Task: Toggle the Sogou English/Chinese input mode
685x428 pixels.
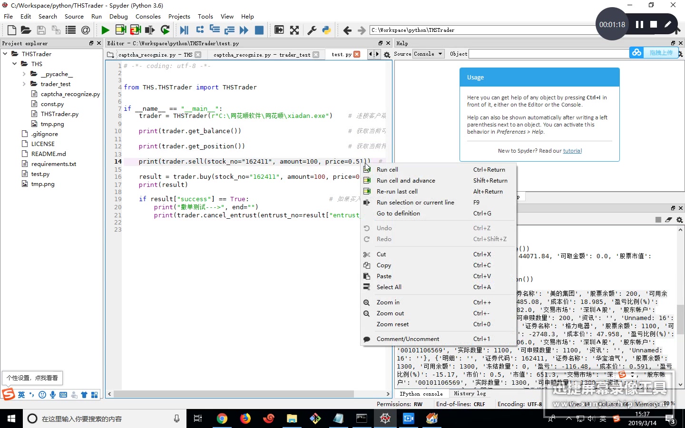Action: coord(21,395)
